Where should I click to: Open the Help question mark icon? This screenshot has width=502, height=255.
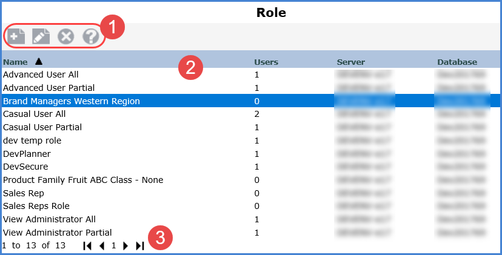coord(90,36)
